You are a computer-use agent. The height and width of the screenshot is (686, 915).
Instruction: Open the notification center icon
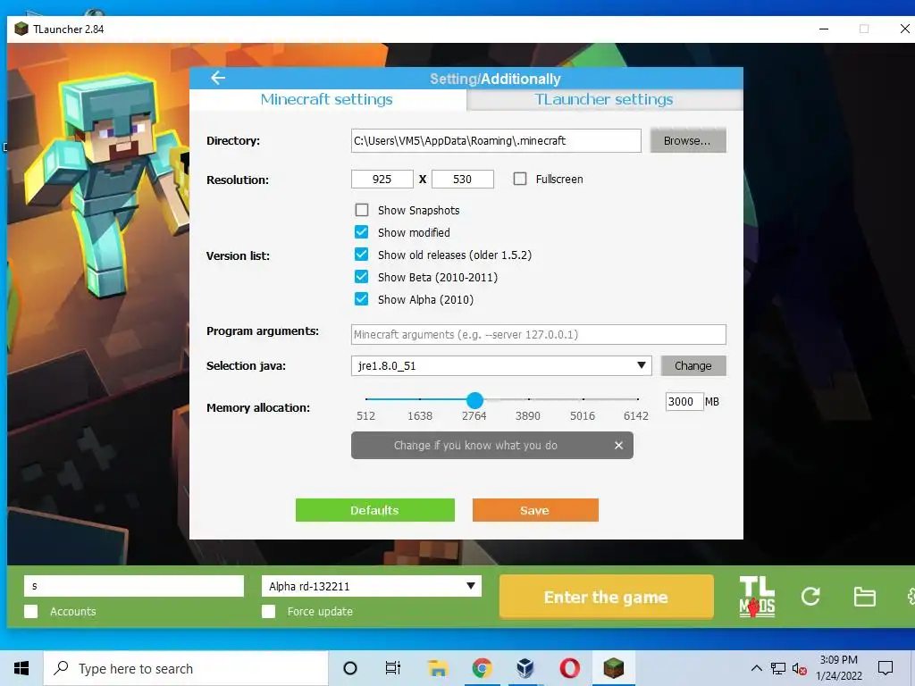(886, 668)
